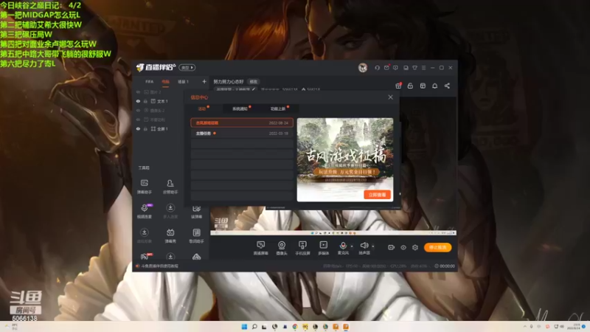This screenshot has width=590, height=332.
Task: Open the headset customer service icon
Action: pos(377,68)
